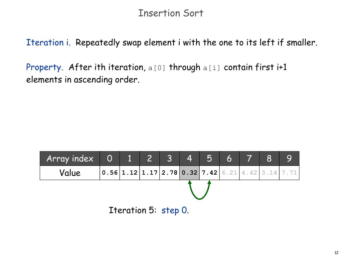The image size is (342, 257).
Task: Click the 'Value' row label
Action: coord(70,173)
